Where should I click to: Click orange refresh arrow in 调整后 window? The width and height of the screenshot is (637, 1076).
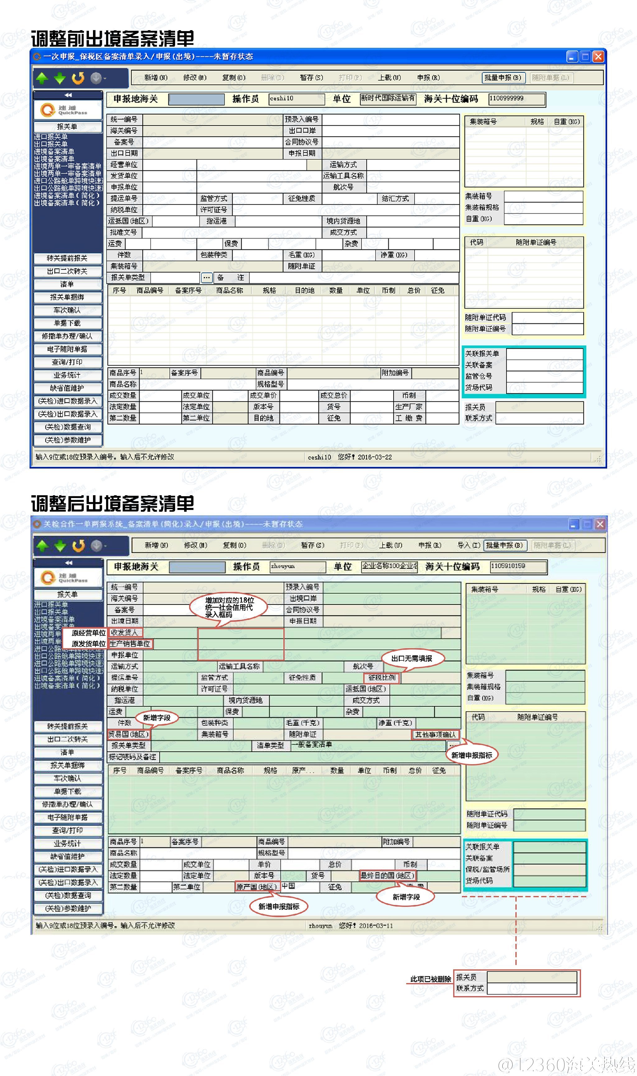[x=78, y=546]
